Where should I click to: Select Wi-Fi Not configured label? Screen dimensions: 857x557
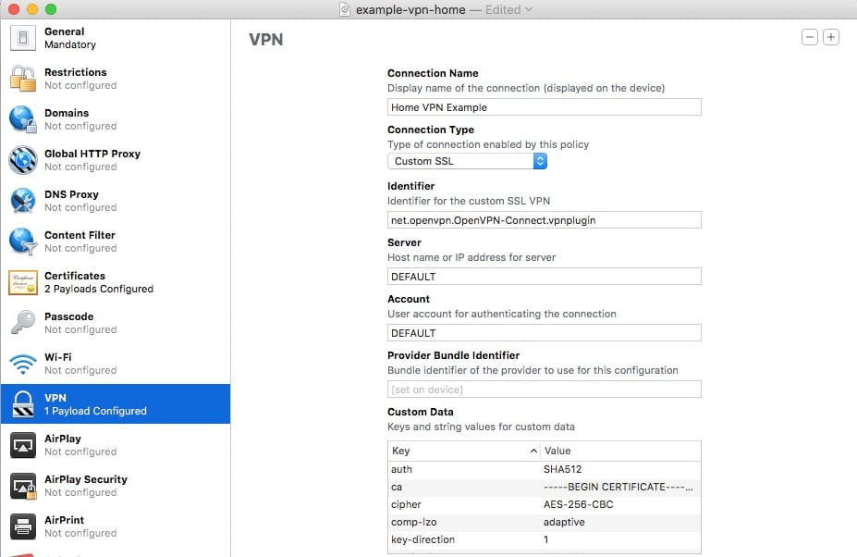tap(80, 364)
